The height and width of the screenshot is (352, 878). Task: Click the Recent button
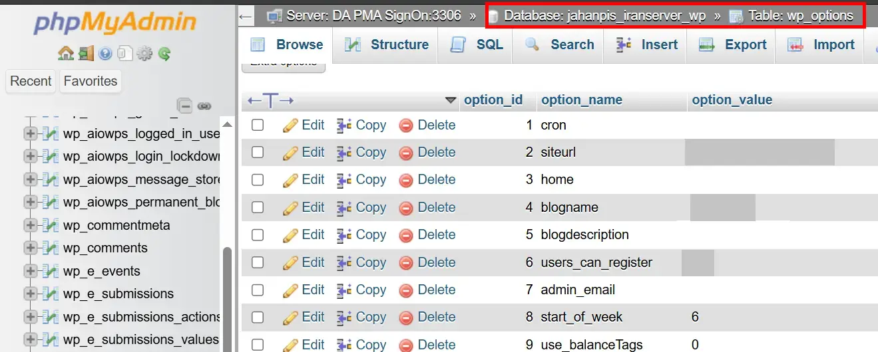pyautogui.click(x=31, y=81)
